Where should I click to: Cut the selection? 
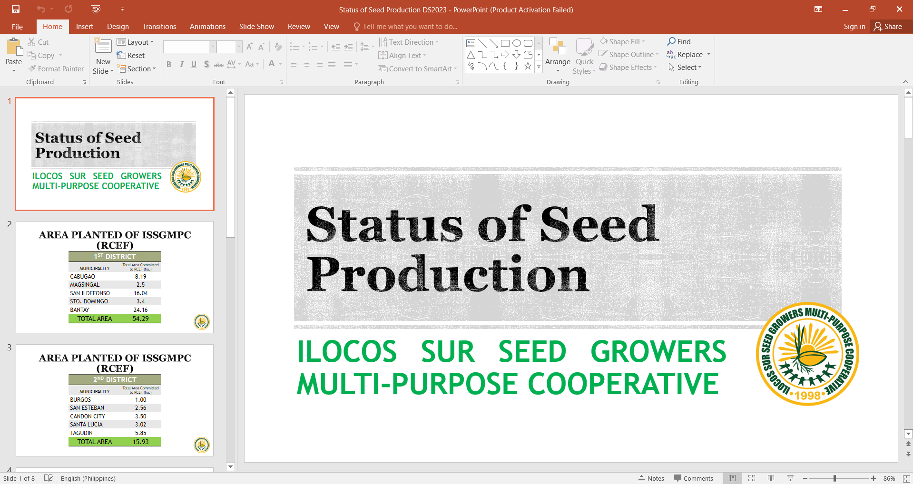coord(38,42)
